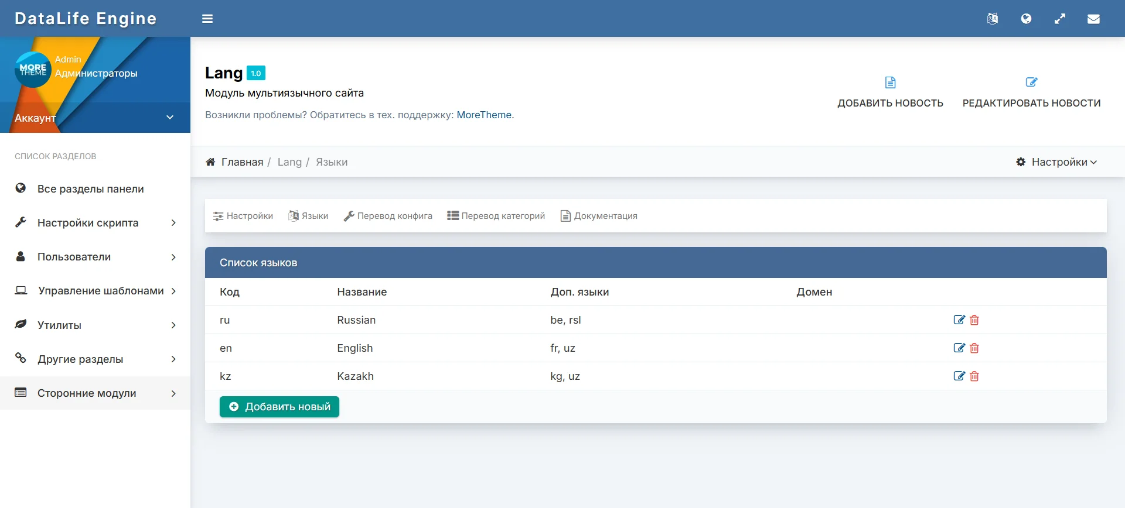Edit the Kazakh language entry

point(959,376)
